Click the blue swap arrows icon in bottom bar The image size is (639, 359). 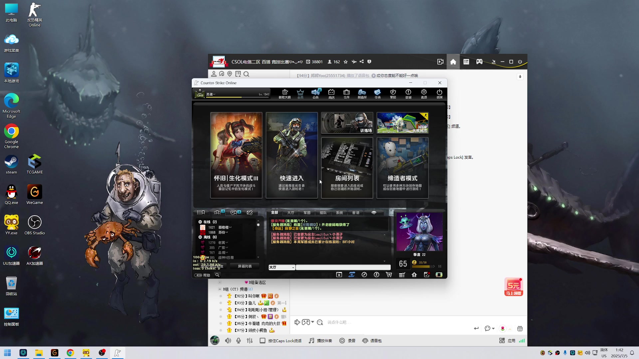coord(352,275)
